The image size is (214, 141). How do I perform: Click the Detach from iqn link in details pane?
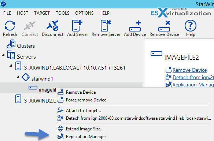point(193,77)
